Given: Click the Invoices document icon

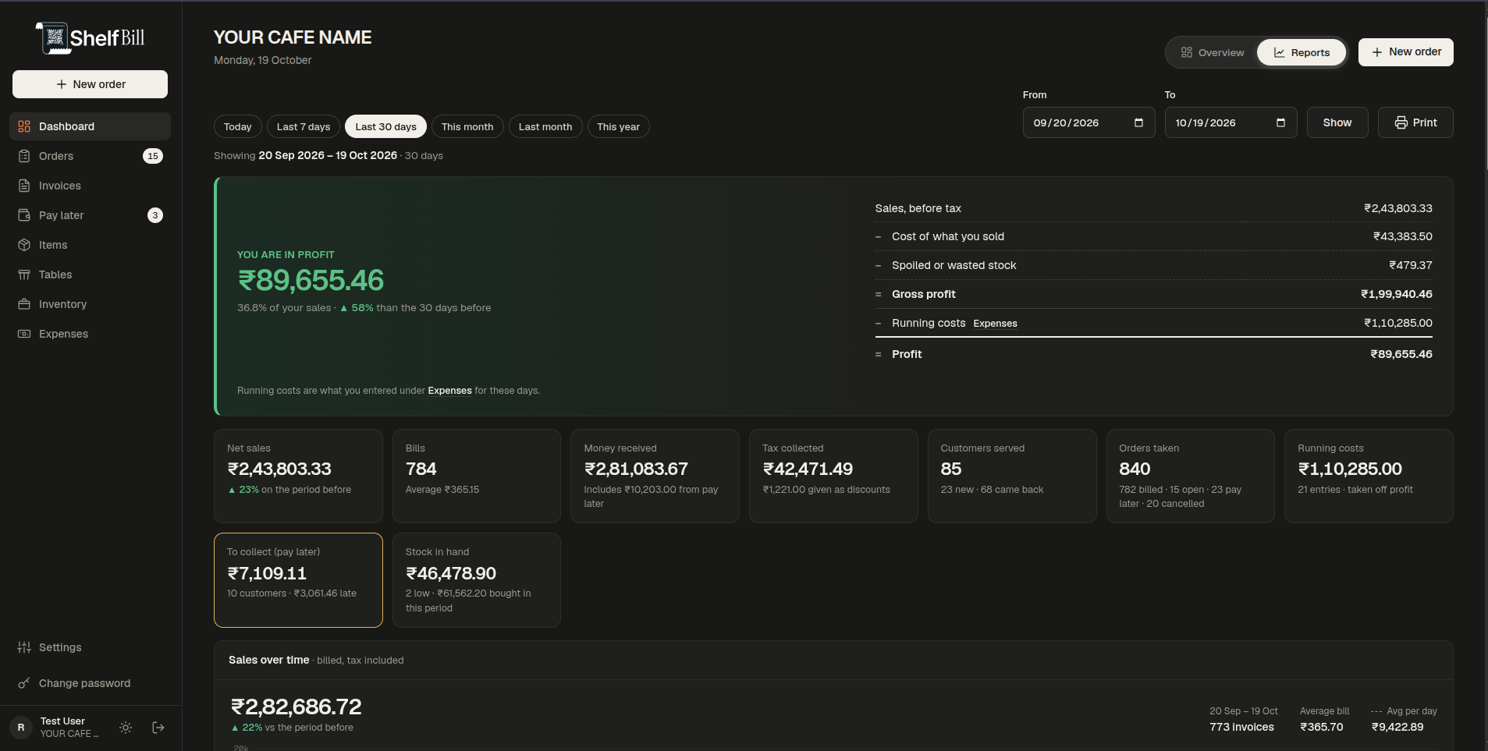Looking at the screenshot, I should tap(24, 186).
